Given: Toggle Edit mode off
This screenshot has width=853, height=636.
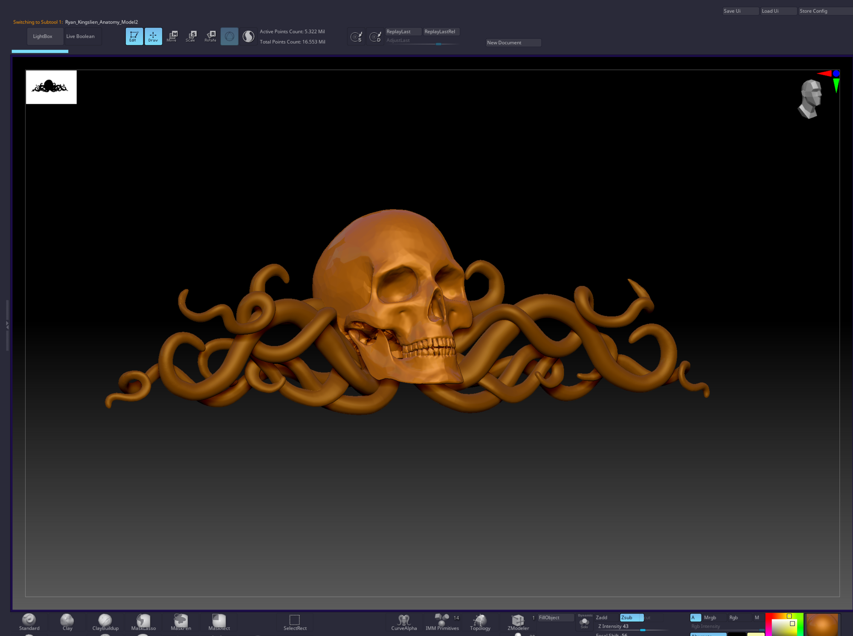Looking at the screenshot, I should 134,36.
